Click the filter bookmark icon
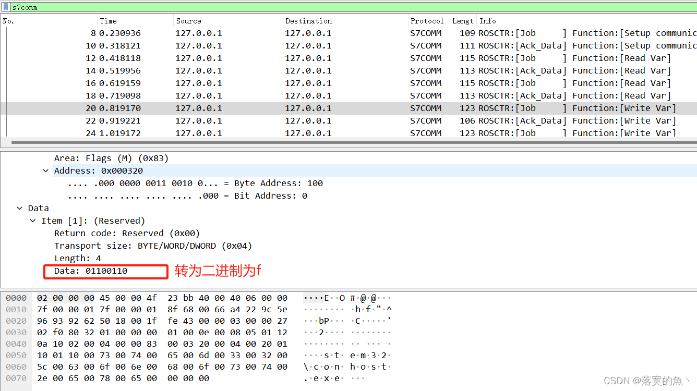The image size is (697, 391). (x=6, y=7)
